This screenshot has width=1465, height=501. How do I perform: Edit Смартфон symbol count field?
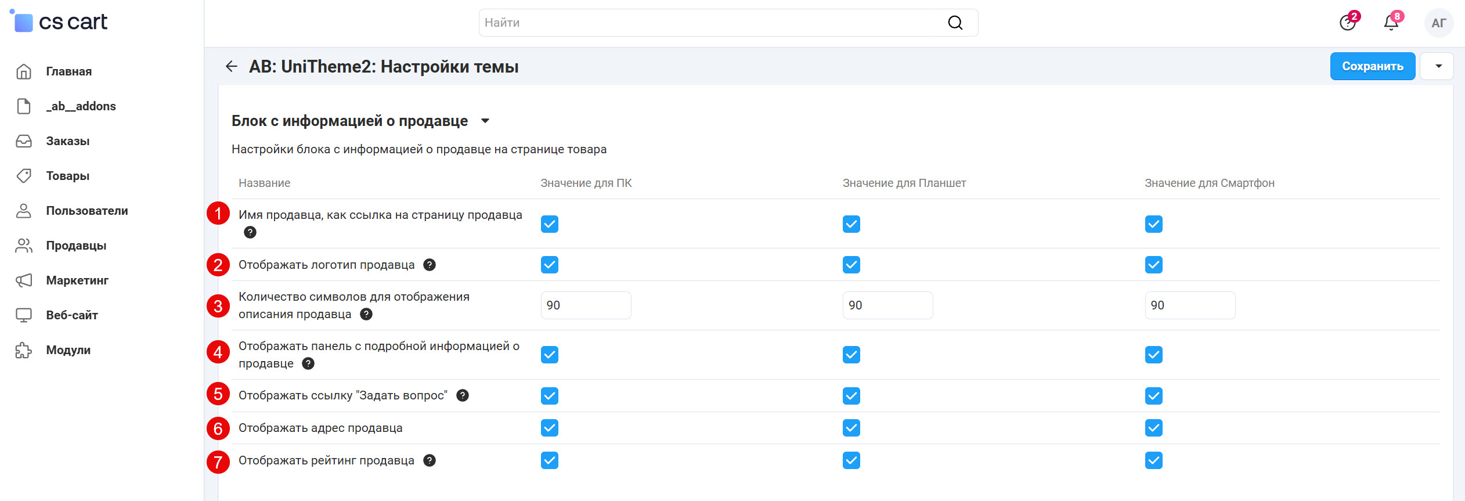tap(1190, 305)
